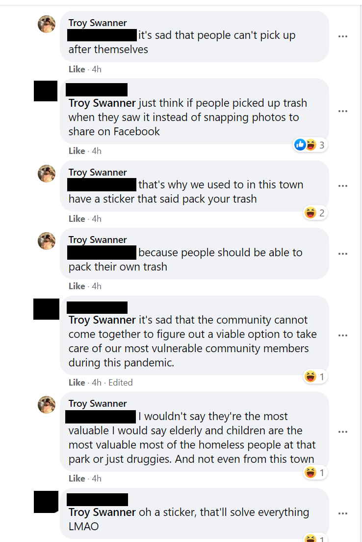
Task: Open options menu for 'snapping photos' comment
Action: [343, 111]
